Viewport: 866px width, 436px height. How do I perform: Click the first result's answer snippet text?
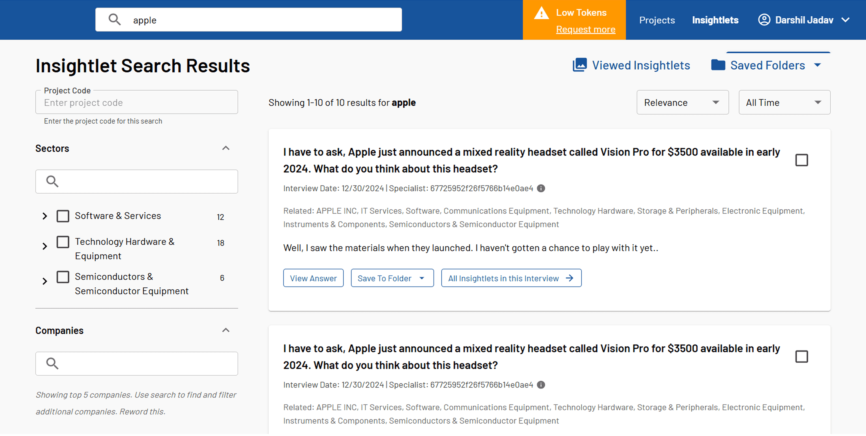pyautogui.click(x=471, y=248)
